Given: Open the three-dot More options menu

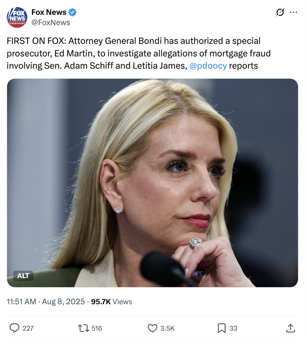Looking at the screenshot, I should 293,13.
